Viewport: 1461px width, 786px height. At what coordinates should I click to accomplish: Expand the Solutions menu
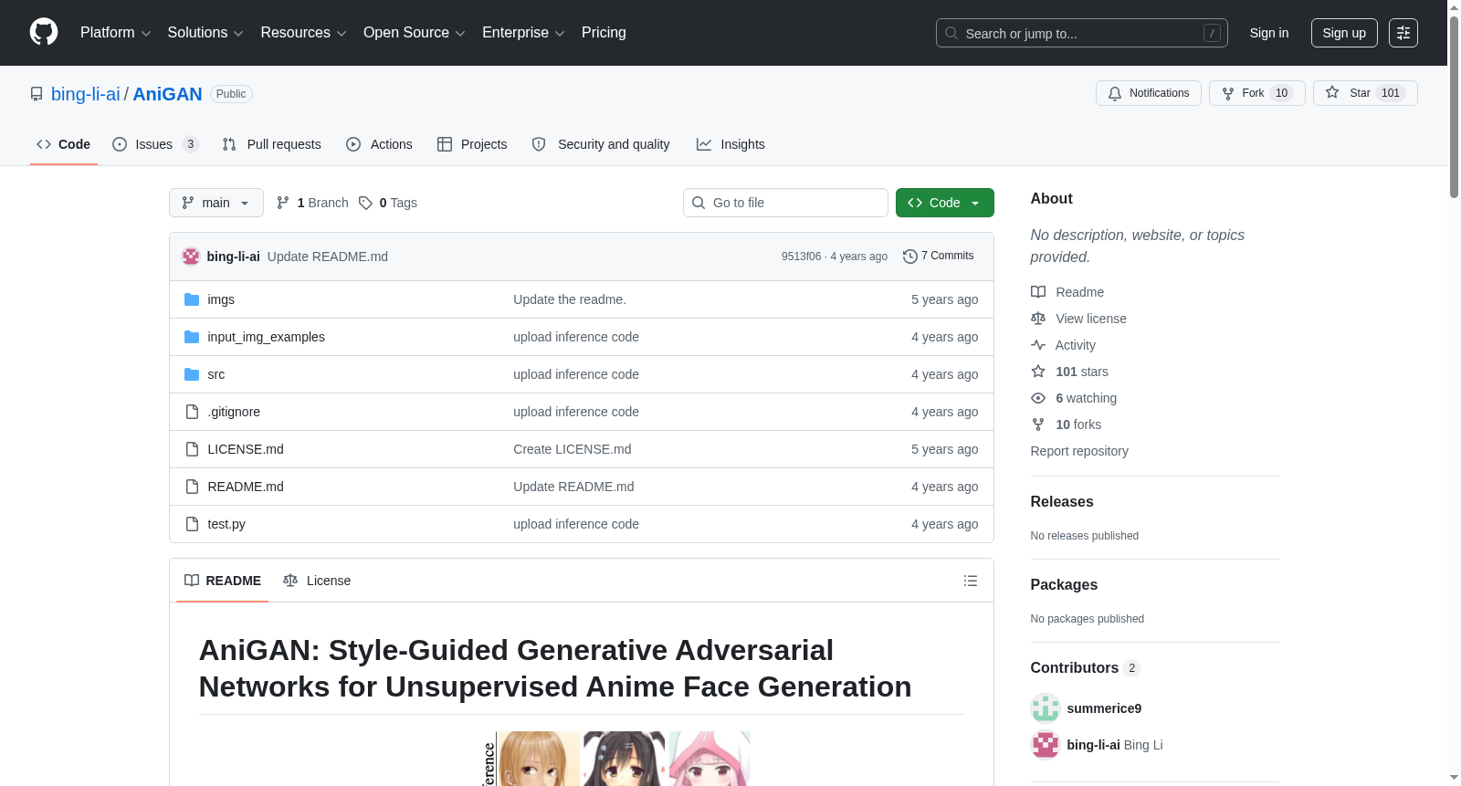point(205,33)
